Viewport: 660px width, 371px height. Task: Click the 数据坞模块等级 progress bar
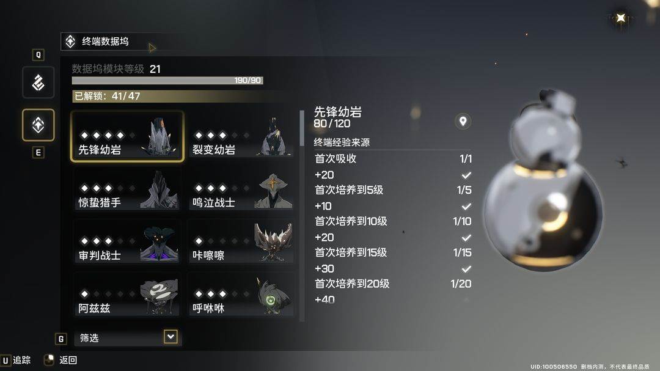point(167,81)
